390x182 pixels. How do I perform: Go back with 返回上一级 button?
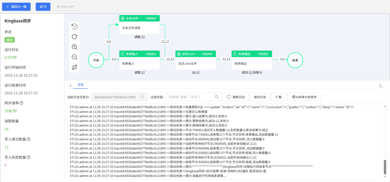click(16, 7)
